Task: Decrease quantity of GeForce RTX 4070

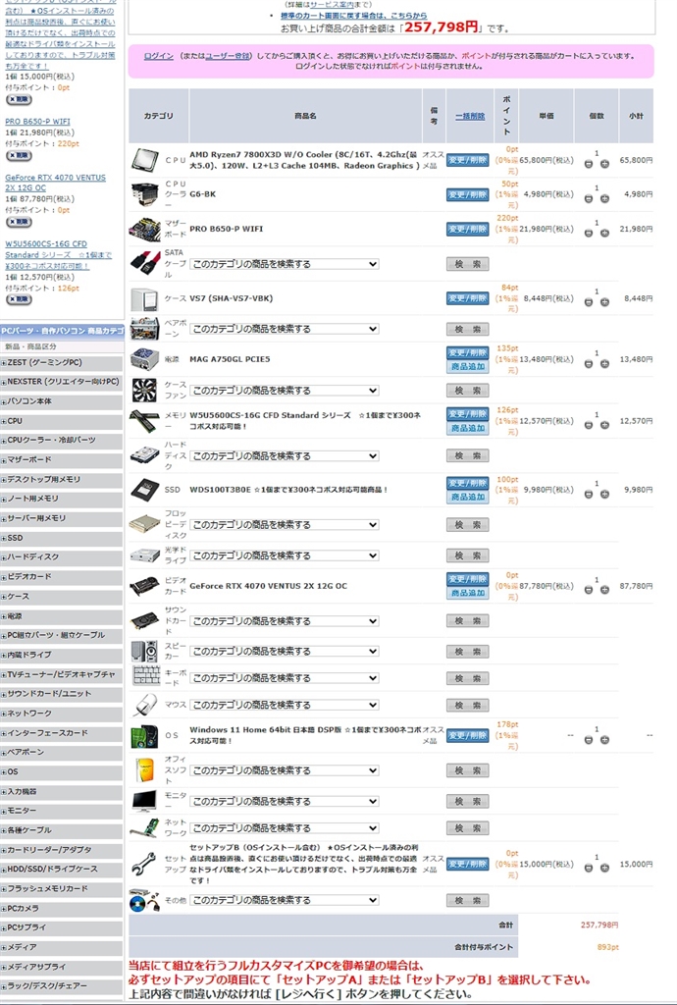Action: (588, 590)
